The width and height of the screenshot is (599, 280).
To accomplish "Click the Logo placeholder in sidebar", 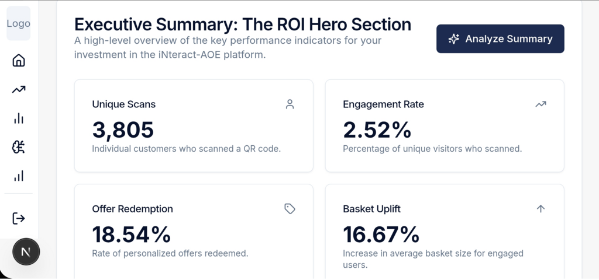I will pos(19,24).
